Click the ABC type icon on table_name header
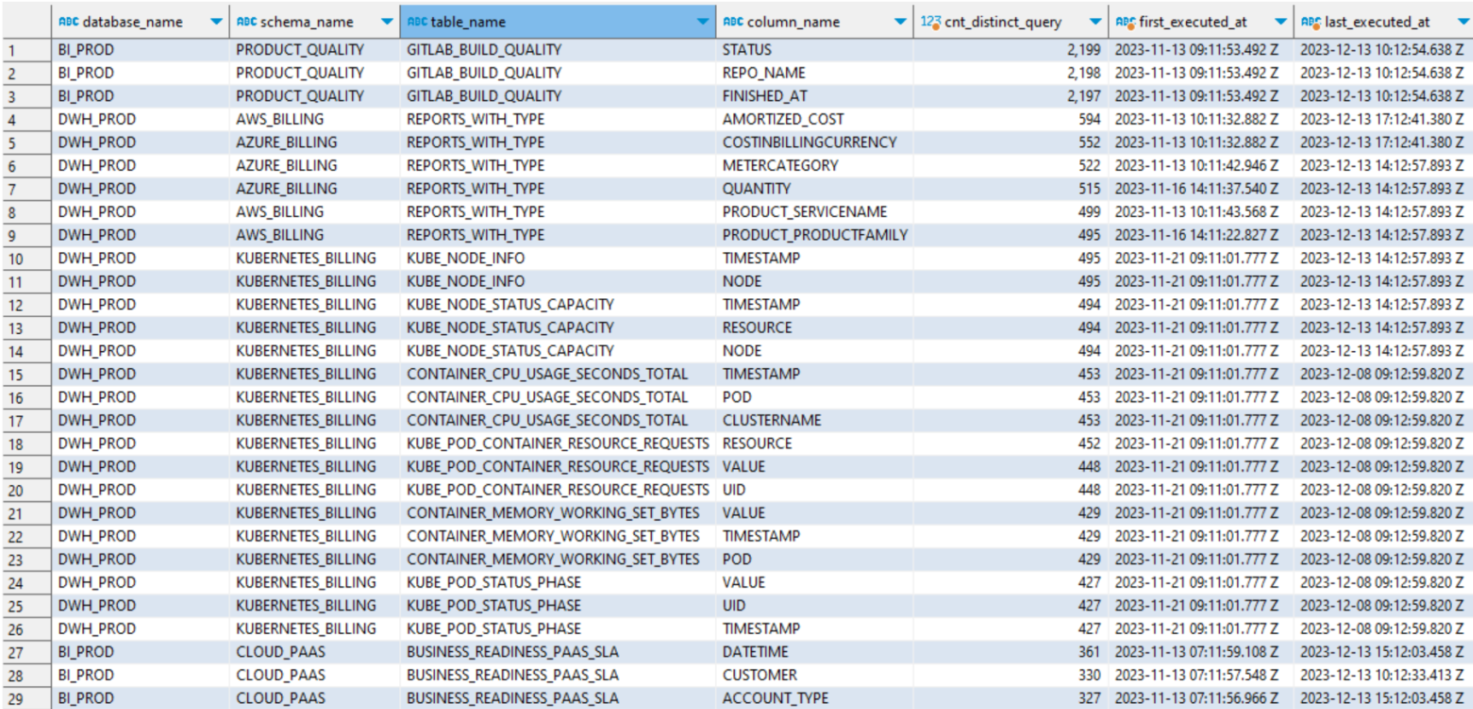Viewport: 1473px width, 709px height. click(x=417, y=22)
